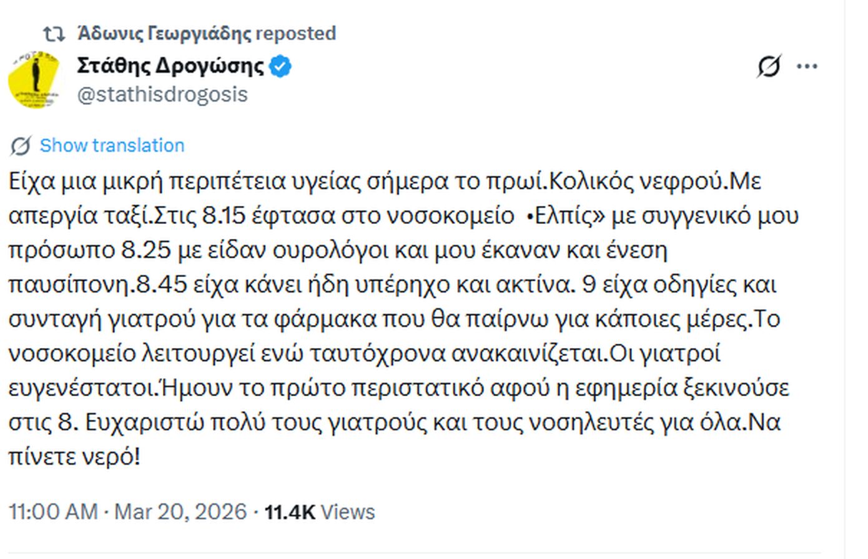Open Άδωνις Γεωργιάδης profile from repost line
Viewport: 868px width, 559px height.
pyautogui.click(x=164, y=33)
